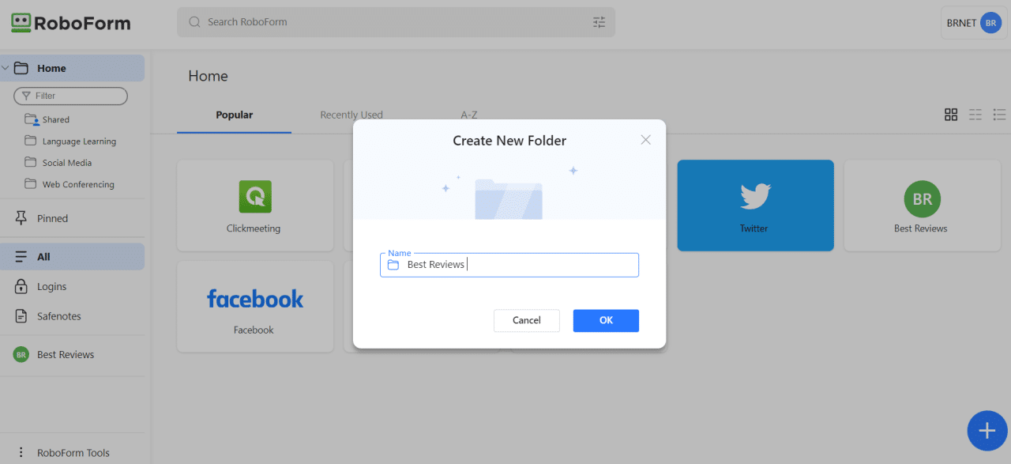Viewport: 1011px width, 464px height.
Task: Select the grid view icon
Action: coord(951,114)
